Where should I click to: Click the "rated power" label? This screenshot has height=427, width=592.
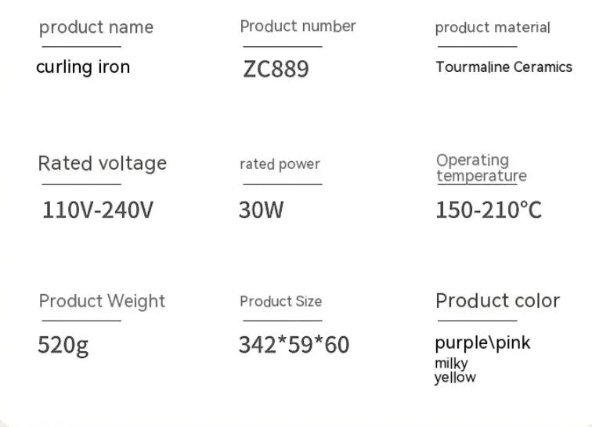280,164
